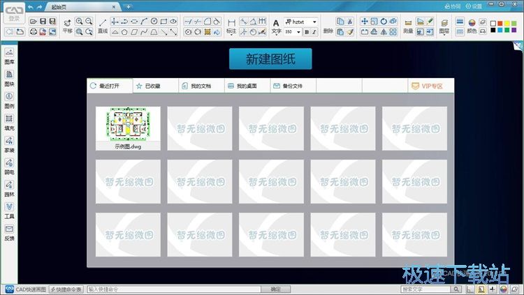
Task: Click the search text field
Action: (425, 289)
